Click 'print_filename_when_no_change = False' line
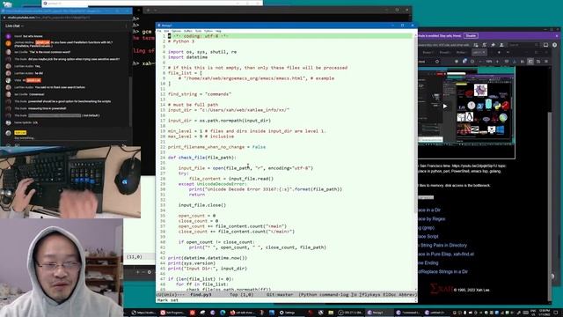The width and height of the screenshot is (563, 317). 216,147
